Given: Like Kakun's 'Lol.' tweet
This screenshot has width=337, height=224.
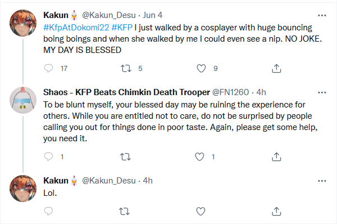Looking at the screenshot, I should pyautogui.click(x=201, y=211).
